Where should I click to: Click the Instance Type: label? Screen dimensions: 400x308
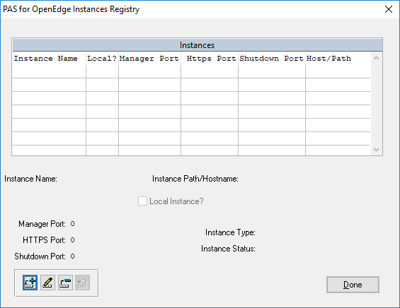click(230, 232)
